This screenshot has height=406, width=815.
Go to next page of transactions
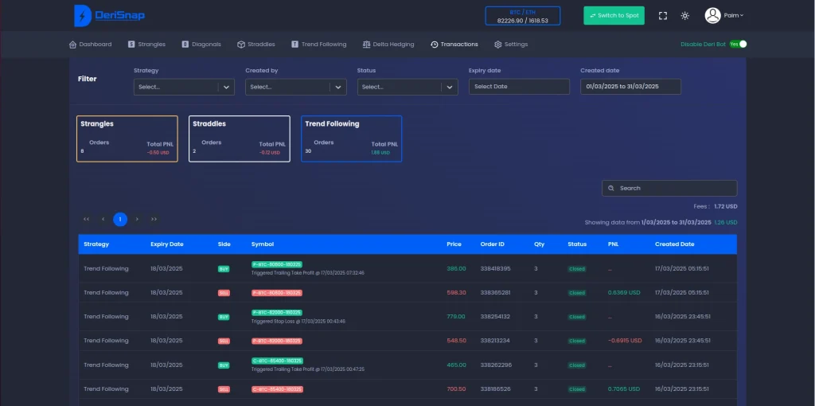[x=137, y=219]
